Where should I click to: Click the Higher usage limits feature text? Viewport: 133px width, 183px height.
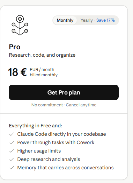tap(39, 151)
